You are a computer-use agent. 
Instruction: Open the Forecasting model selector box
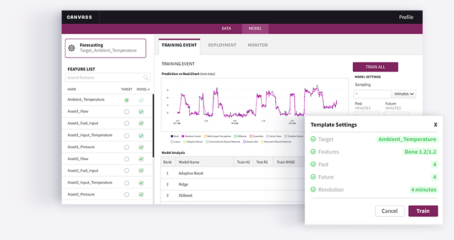click(106, 48)
